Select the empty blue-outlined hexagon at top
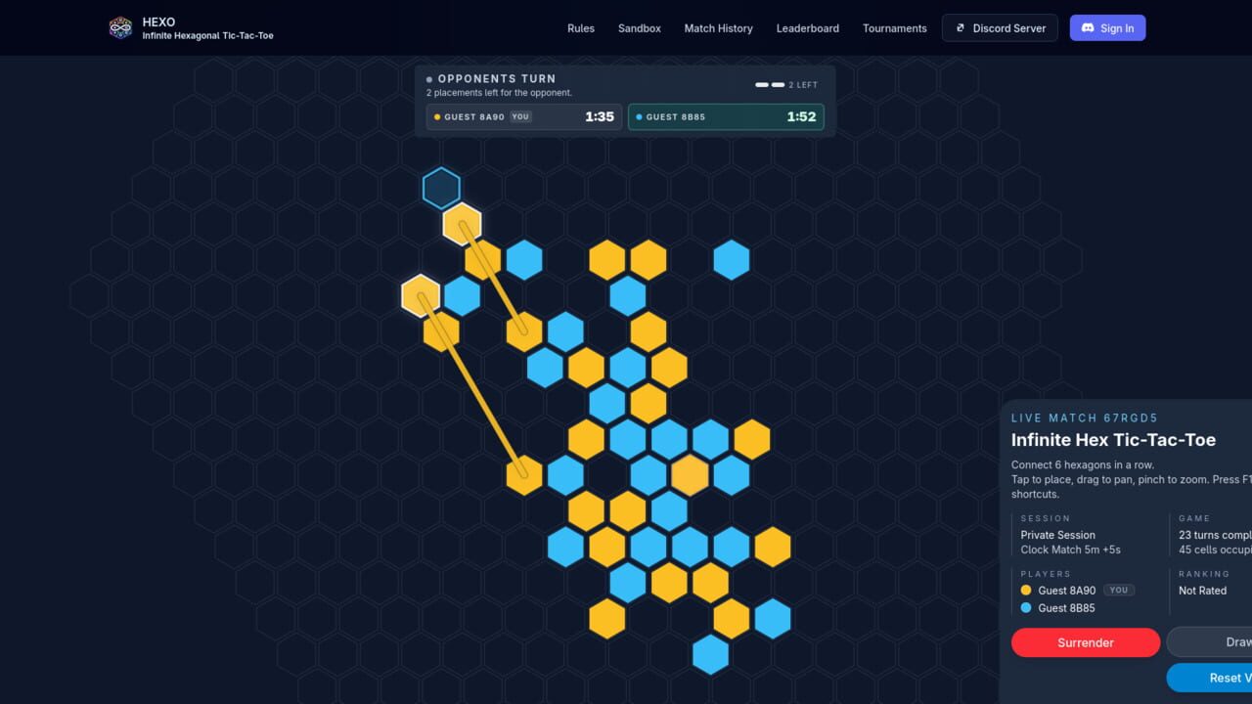Viewport: 1252px width, 704px height. 441,188
